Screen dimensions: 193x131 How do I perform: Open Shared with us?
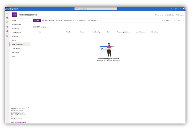[x=17, y=32]
